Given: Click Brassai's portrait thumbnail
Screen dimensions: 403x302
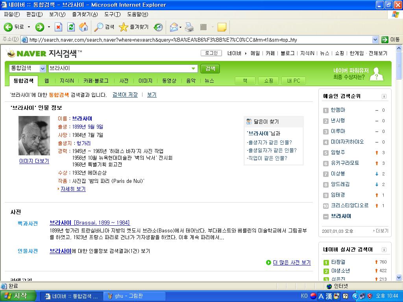Looking at the screenshot, I should (x=34, y=136).
